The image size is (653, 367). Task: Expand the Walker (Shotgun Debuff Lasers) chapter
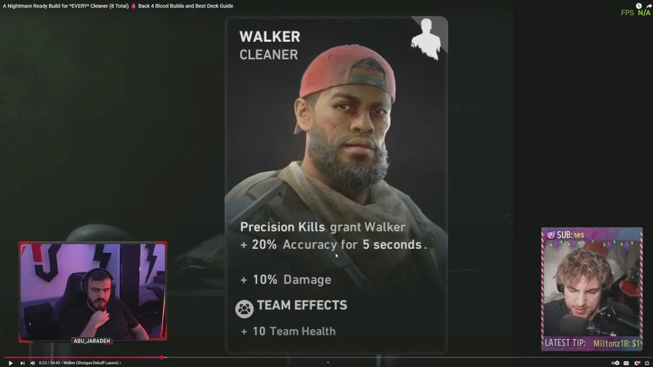coord(92,363)
